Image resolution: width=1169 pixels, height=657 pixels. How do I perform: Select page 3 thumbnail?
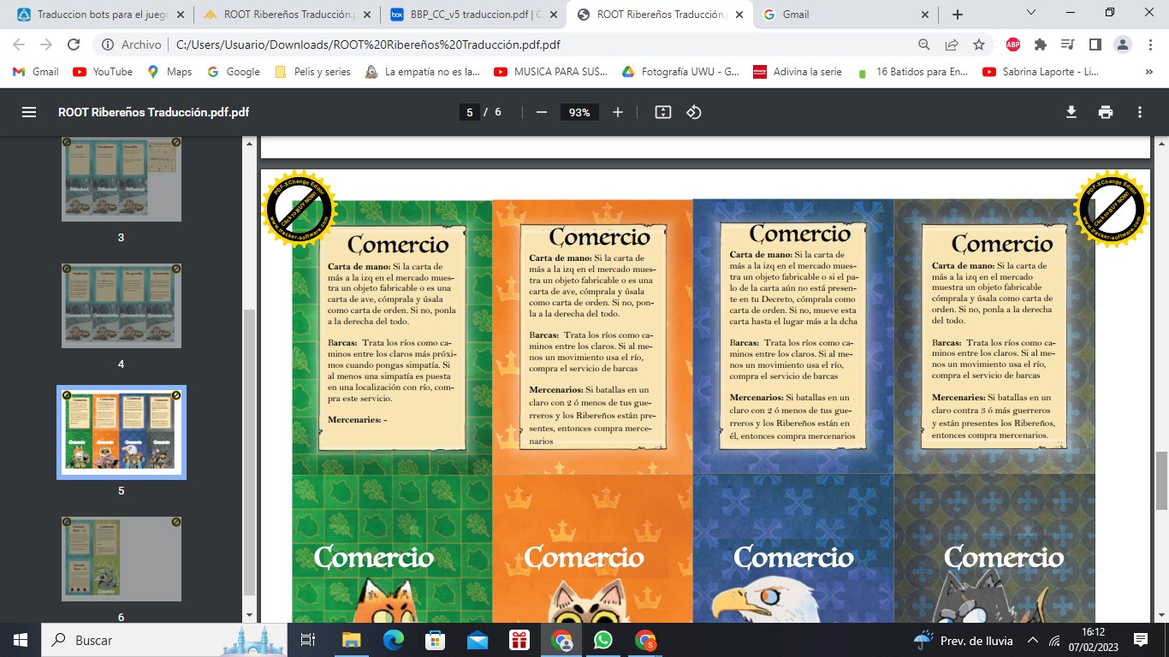click(x=121, y=179)
